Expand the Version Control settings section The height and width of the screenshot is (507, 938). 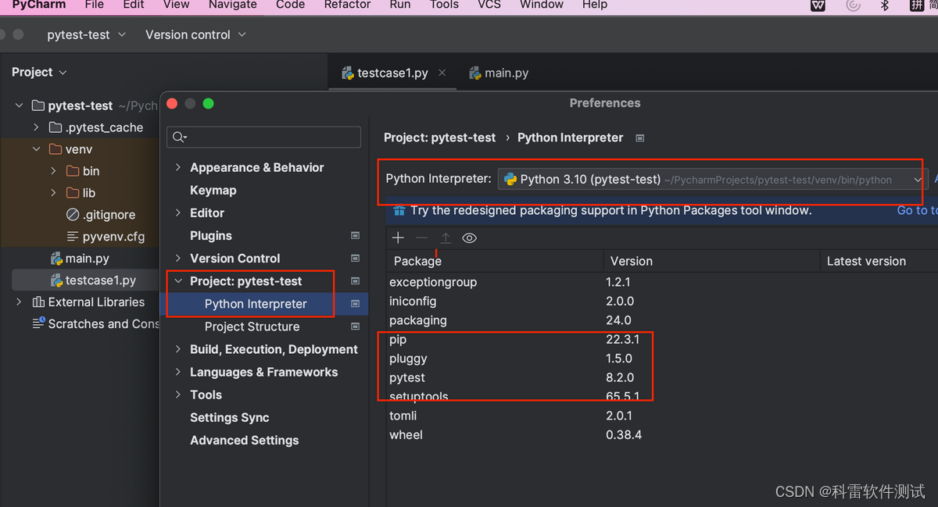coord(178,258)
